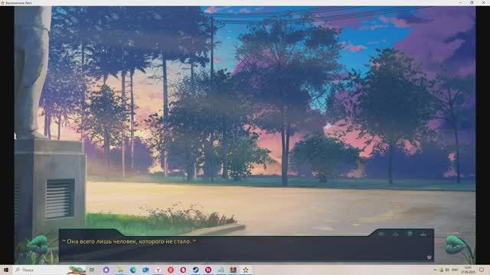Viewport: 490px width, 275px height.
Task: Open Yandex Browser from the taskbar
Action: tap(158, 270)
